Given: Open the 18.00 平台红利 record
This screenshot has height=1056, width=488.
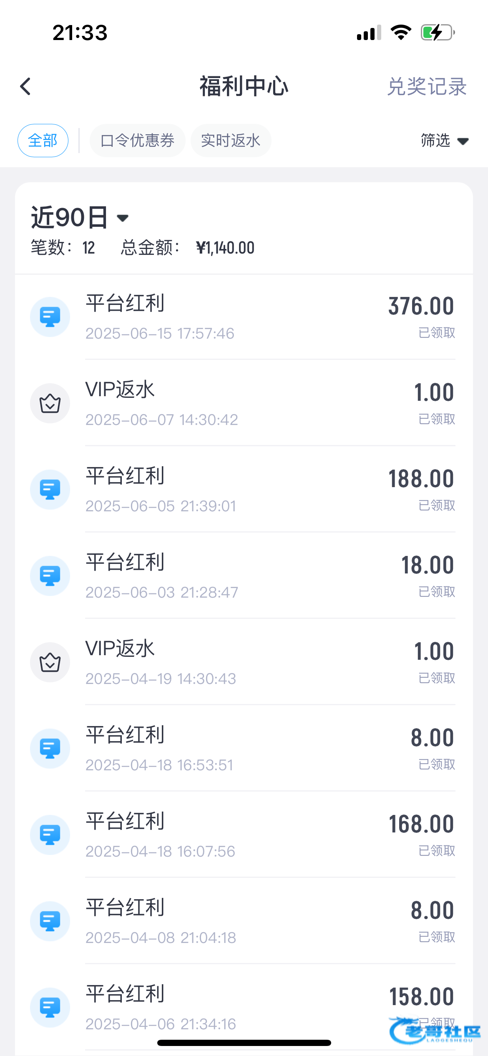Looking at the screenshot, I should pyautogui.click(x=267, y=576).
